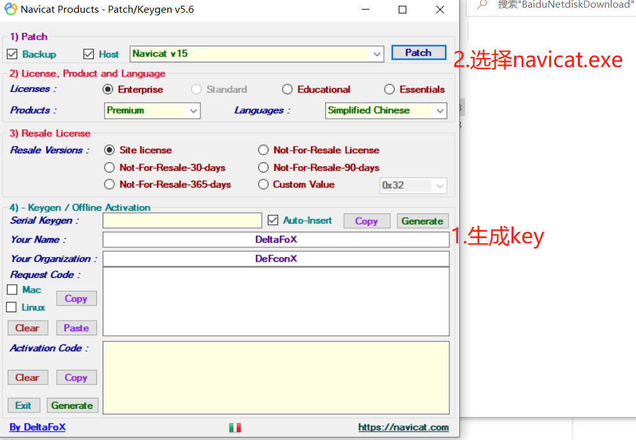Click inside the Request Code text area
636x440 pixels.
(x=276, y=301)
